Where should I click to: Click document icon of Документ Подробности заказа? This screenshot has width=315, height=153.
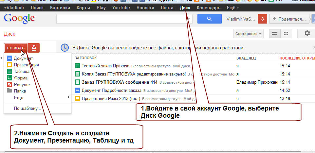(77, 90)
